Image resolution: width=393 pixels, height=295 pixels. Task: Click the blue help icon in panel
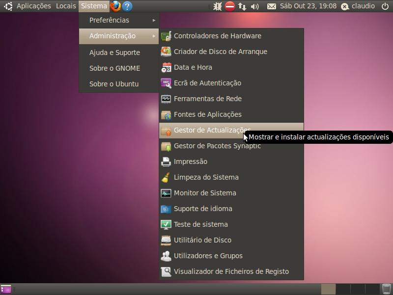(x=127, y=6)
